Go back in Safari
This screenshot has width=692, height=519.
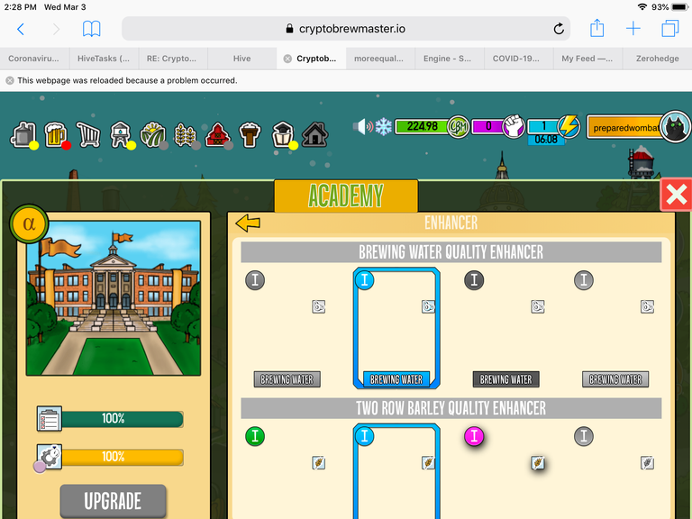21,29
